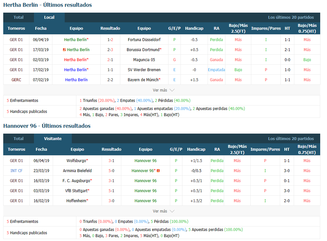Image resolution: width=327 pixels, height=241 pixels.
Task: Click Bajo under Bajo/Más 0.75(HT) in Maguncia row
Action: pyautogui.click(x=307, y=60)
